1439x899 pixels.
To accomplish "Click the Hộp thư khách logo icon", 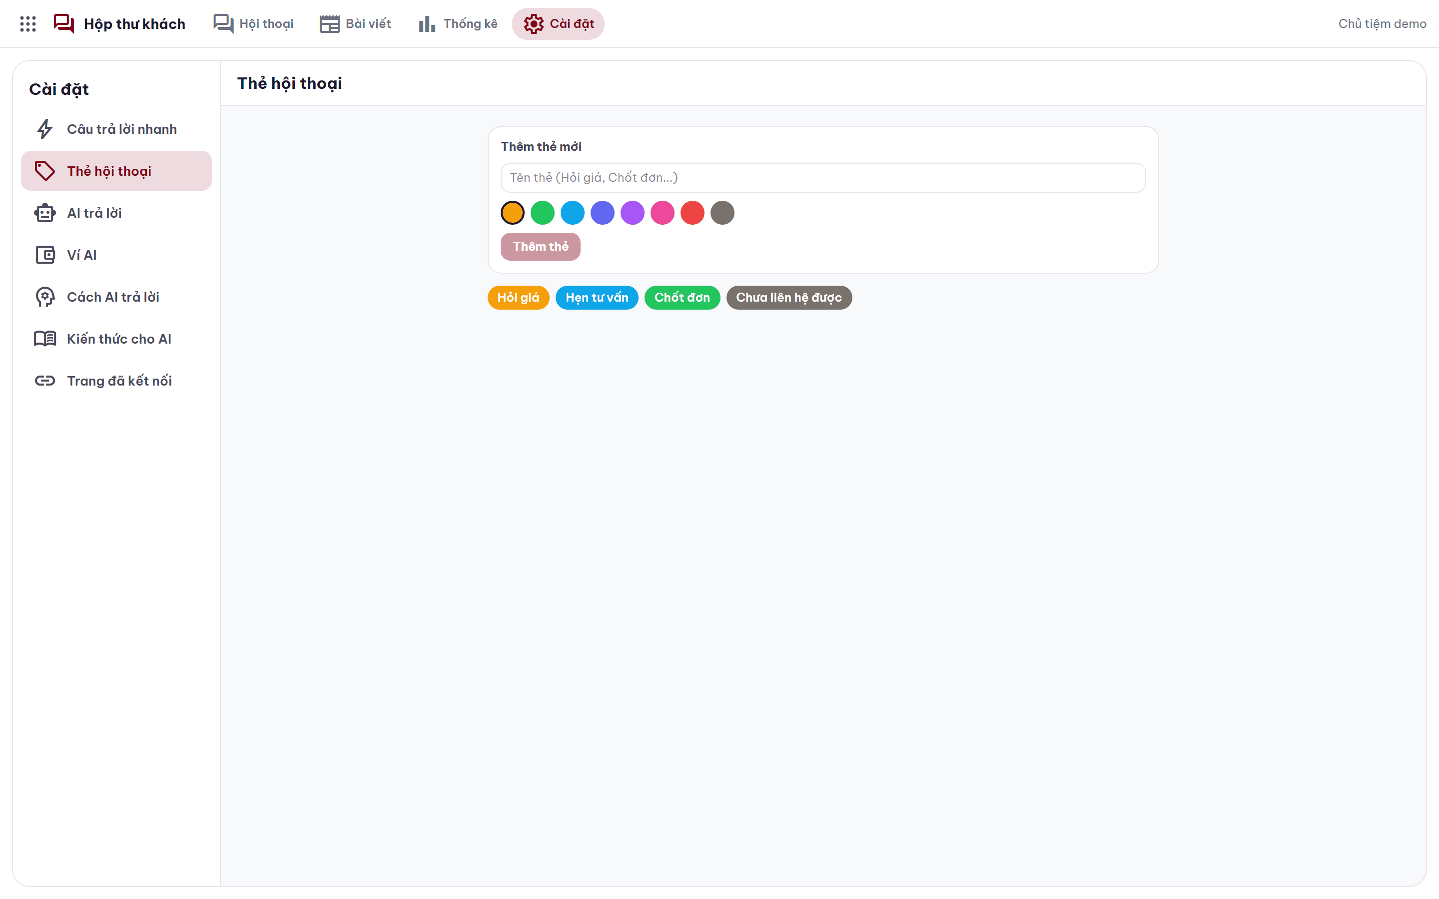I will 63,24.
